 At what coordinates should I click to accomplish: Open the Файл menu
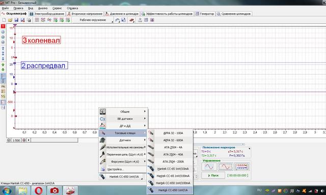coord(5,8)
